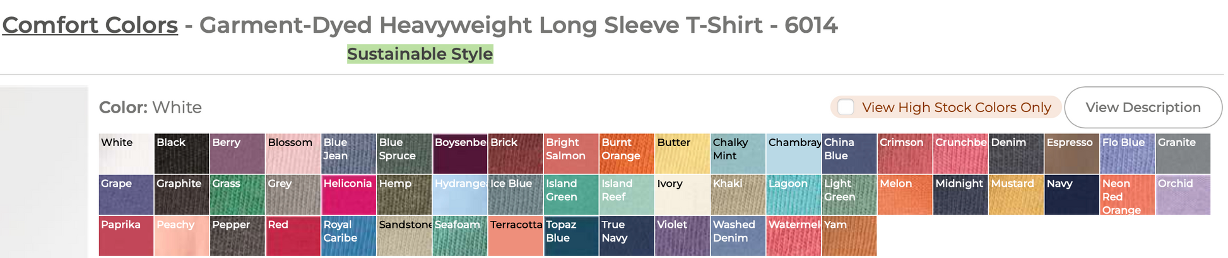Choose the Terracotta swatch
The image size is (1228, 258).
pyautogui.click(x=516, y=236)
